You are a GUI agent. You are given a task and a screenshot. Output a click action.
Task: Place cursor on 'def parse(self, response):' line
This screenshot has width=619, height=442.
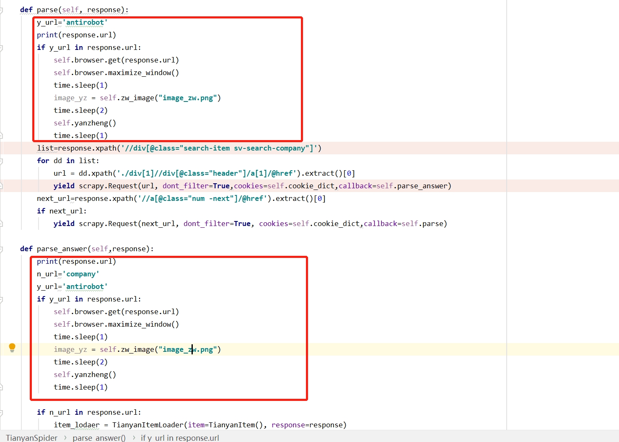74,10
